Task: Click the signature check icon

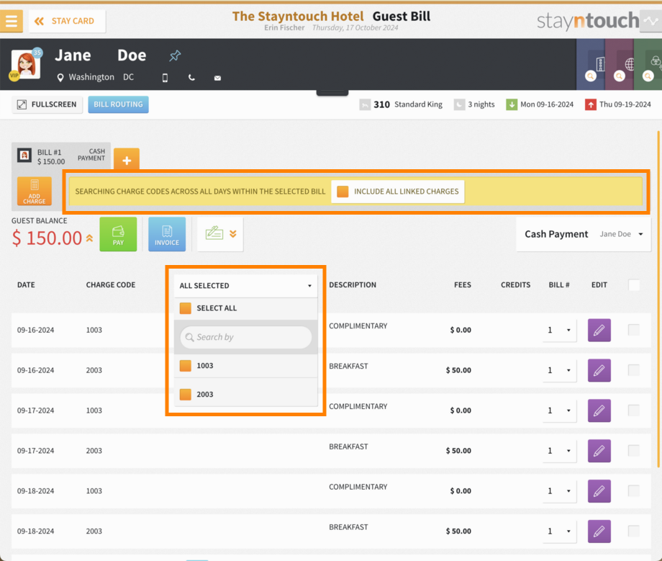Action: (214, 233)
